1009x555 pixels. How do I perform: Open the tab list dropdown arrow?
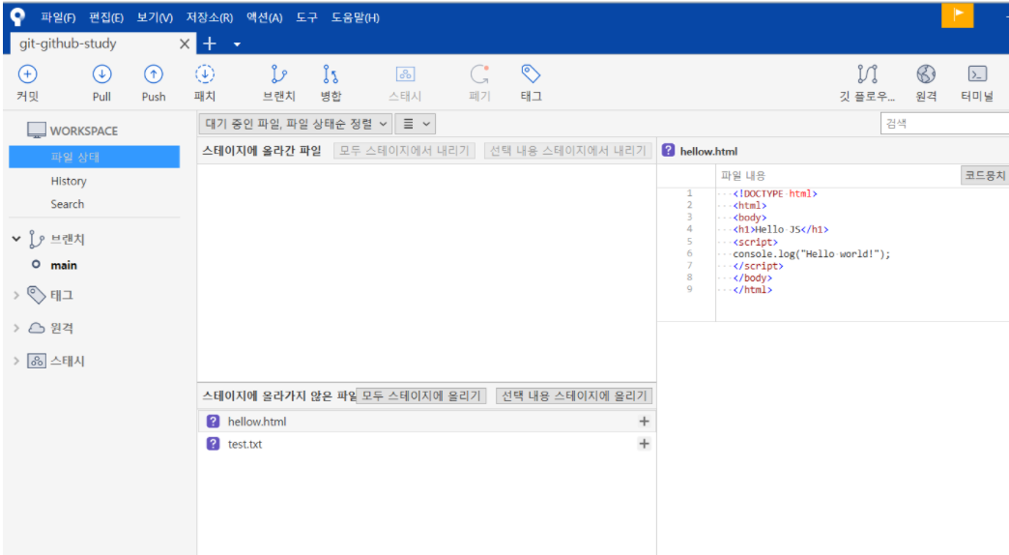[x=237, y=44]
